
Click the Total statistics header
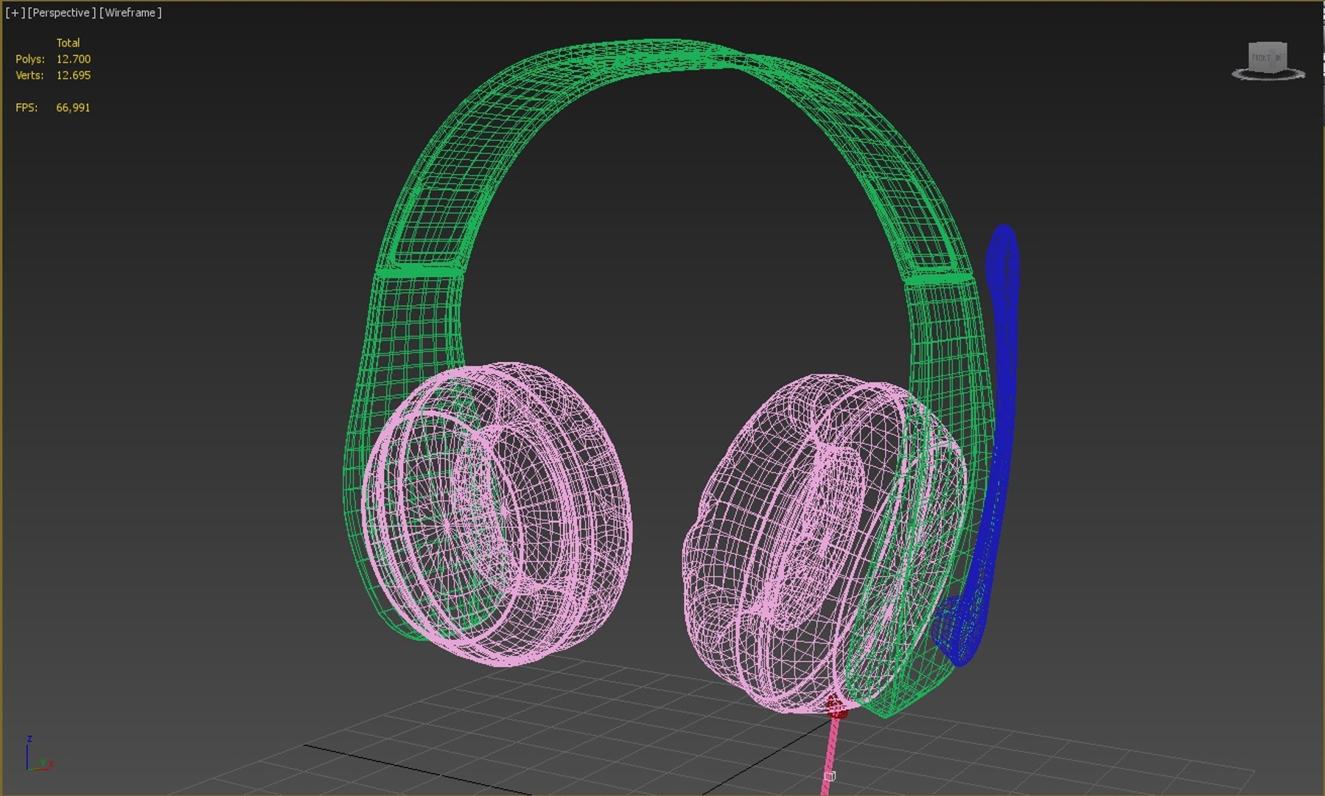coord(68,43)
